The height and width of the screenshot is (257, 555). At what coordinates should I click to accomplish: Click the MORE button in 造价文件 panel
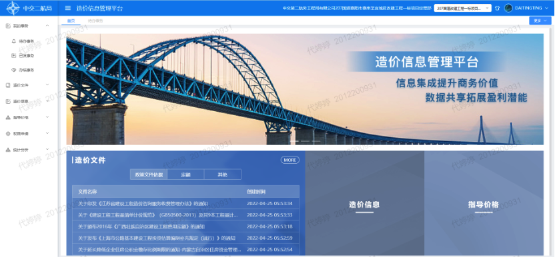pos(290,160)
